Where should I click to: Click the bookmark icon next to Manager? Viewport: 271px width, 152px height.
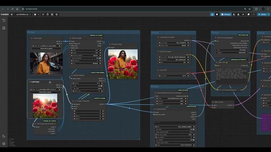point(217,15)
